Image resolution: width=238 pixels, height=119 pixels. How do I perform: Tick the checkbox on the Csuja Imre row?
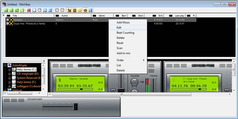[7, 24]
